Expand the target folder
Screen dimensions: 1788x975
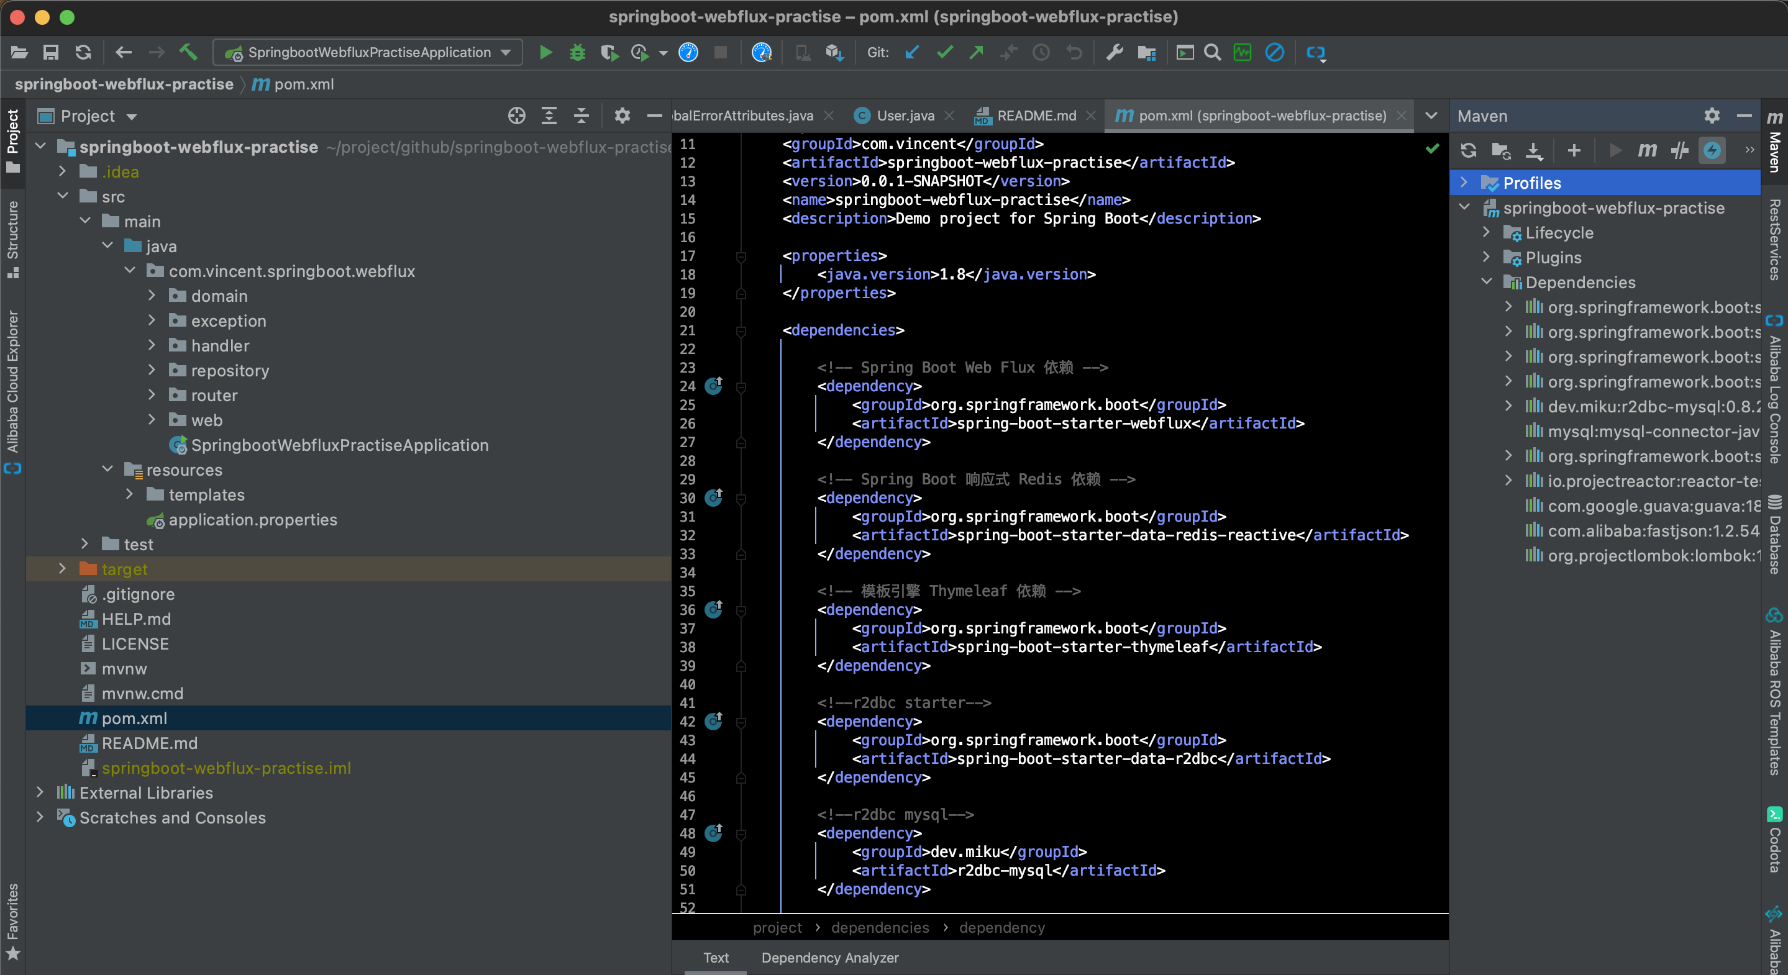[63, 569]
